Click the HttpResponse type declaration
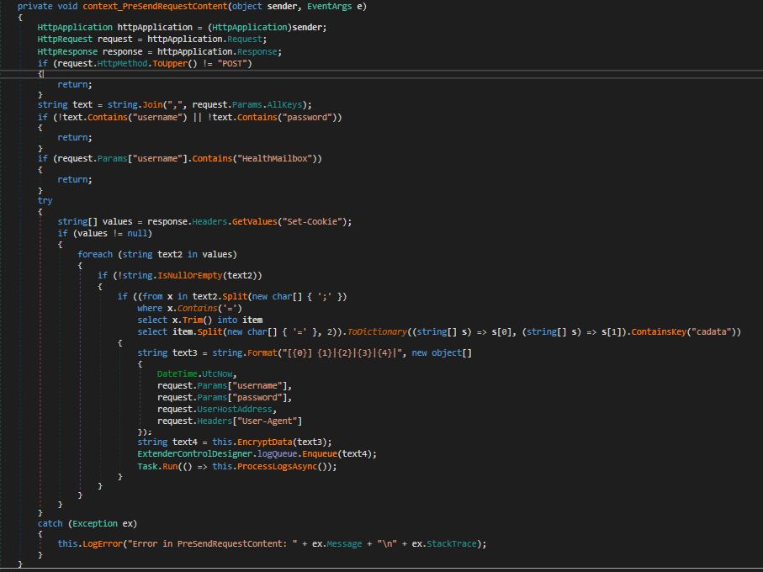Screen dimensions: 763x572 tap(66, 51)
